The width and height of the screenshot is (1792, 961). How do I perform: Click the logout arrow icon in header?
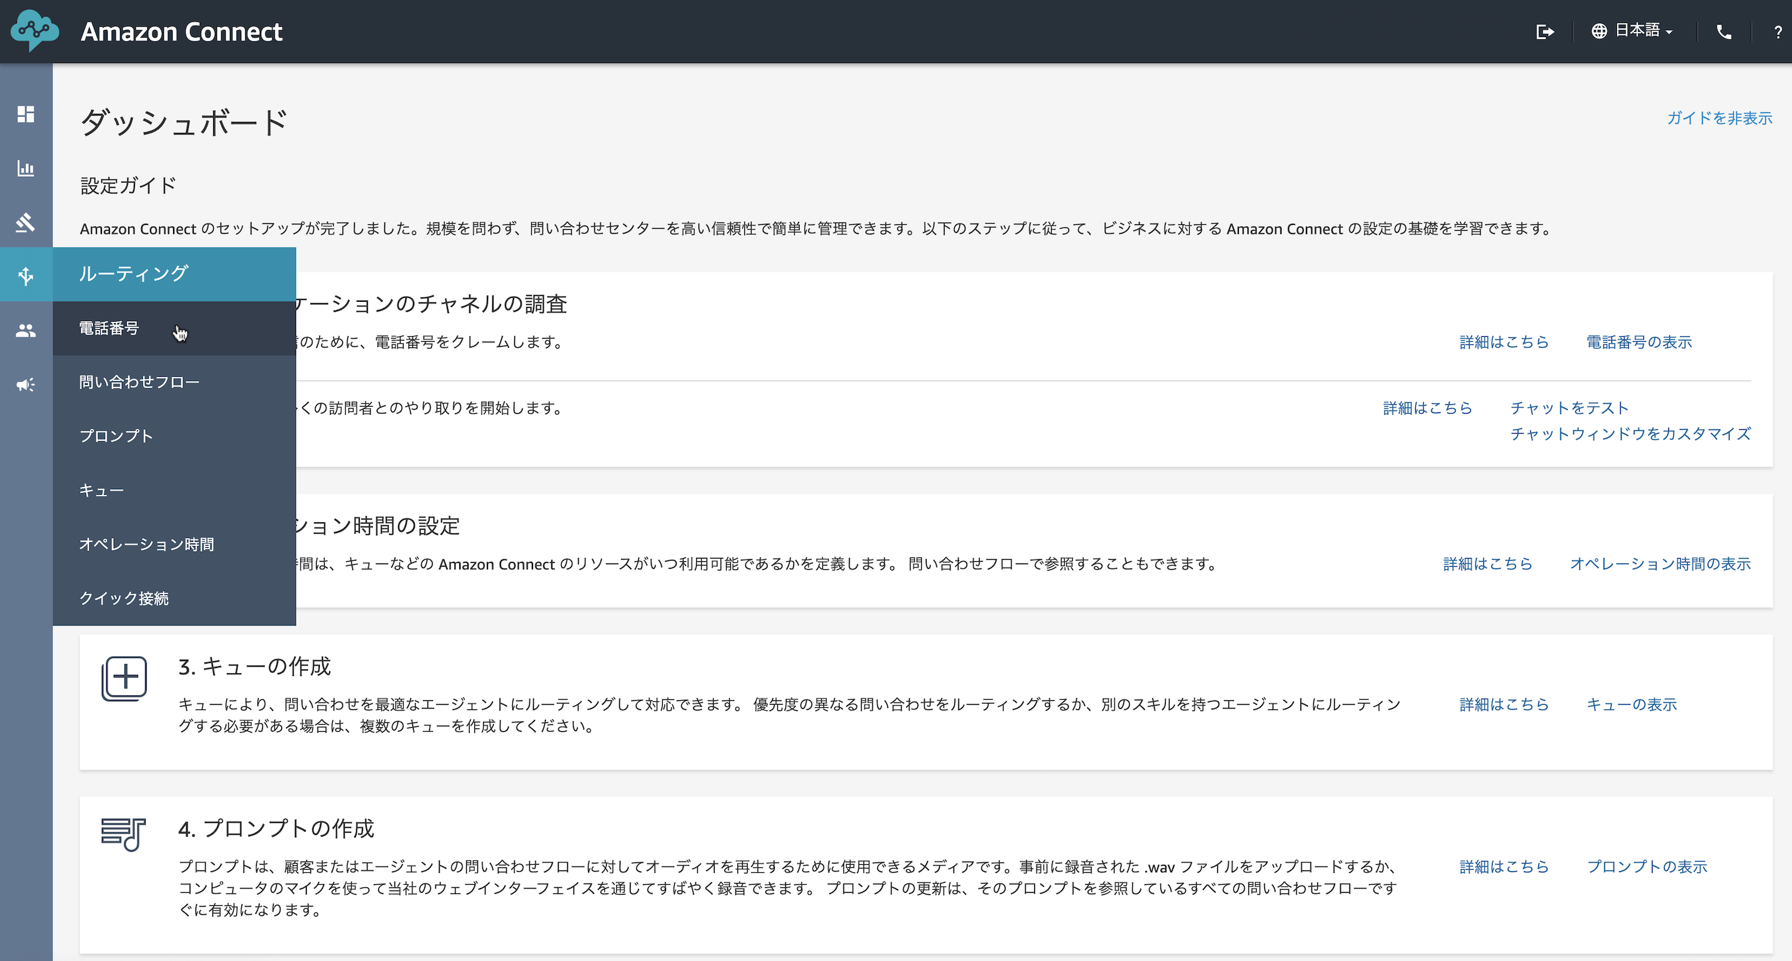coord(1545,31)
